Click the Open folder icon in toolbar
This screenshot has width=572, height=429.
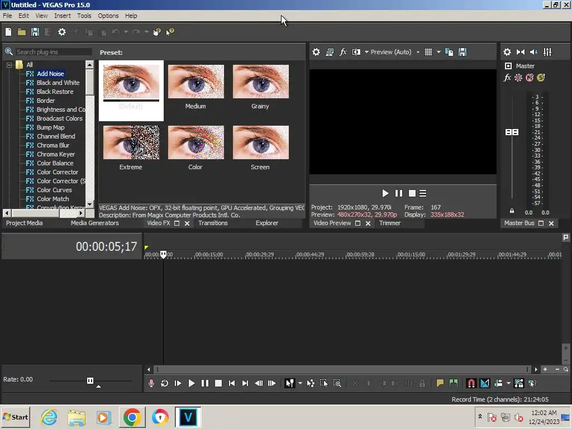22,32
